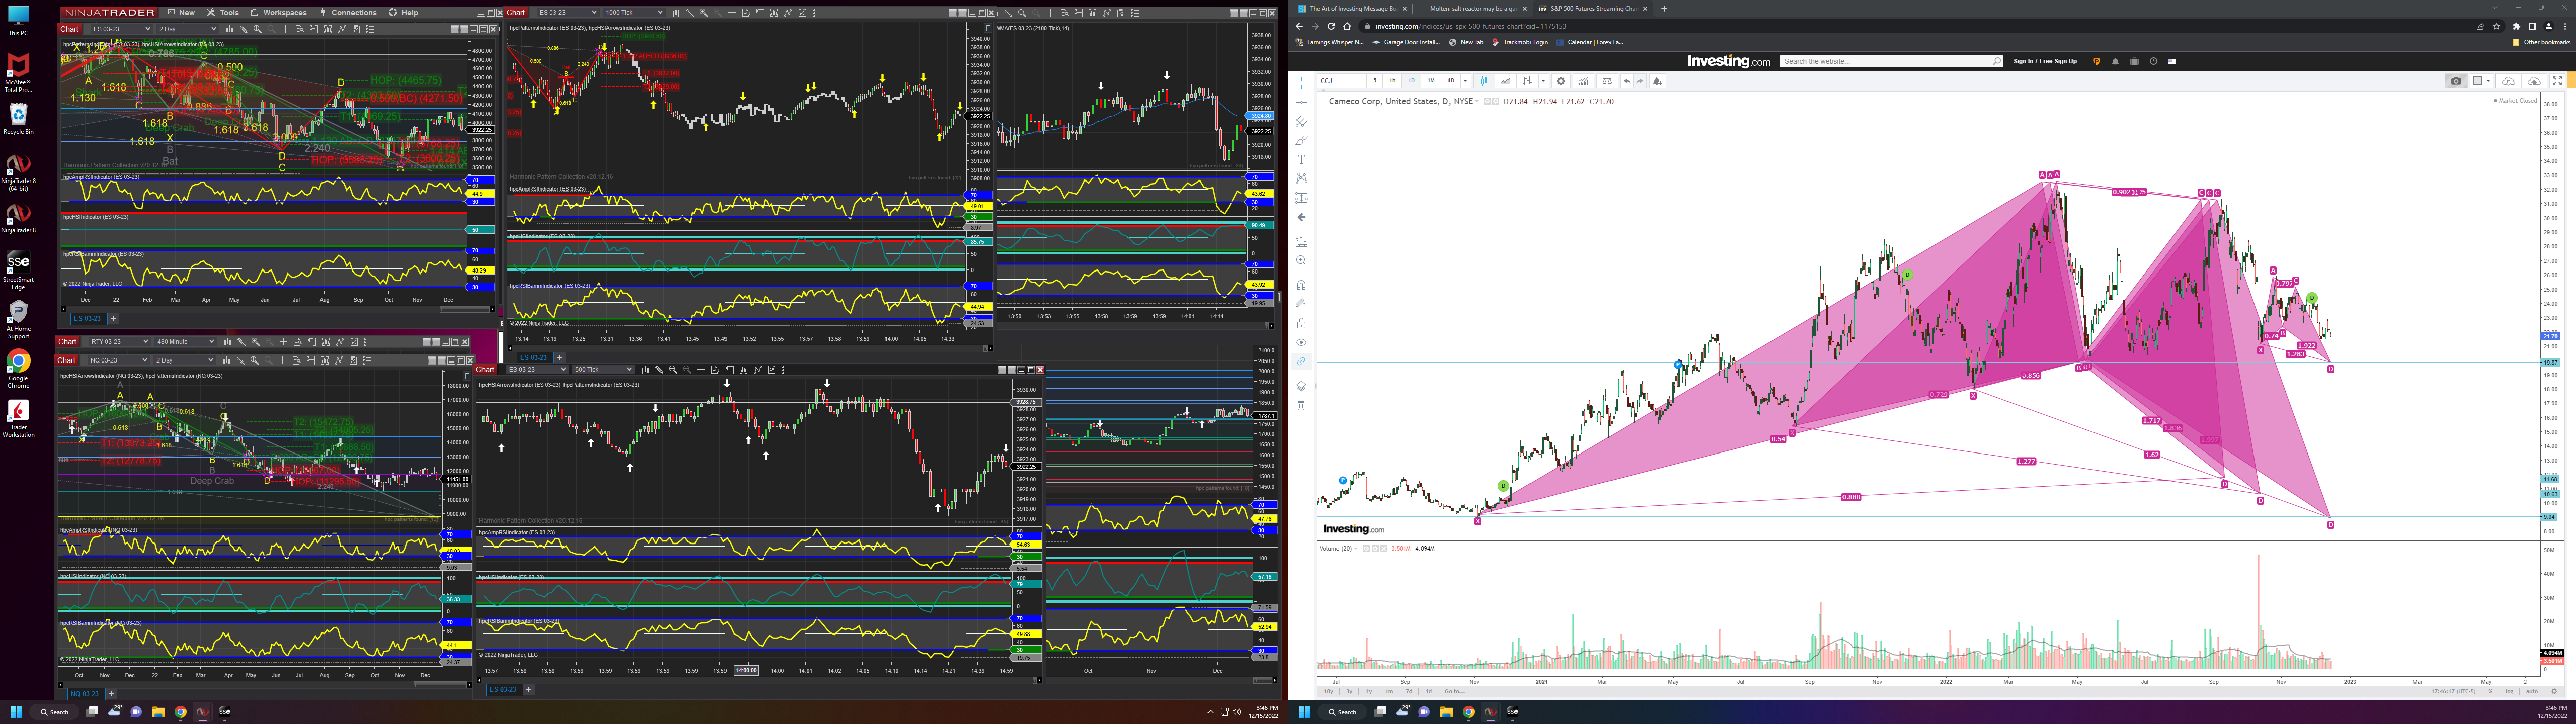The image size is (2576, 724).
Task: Click the add alert bell icon
Action: [1658, 81]
